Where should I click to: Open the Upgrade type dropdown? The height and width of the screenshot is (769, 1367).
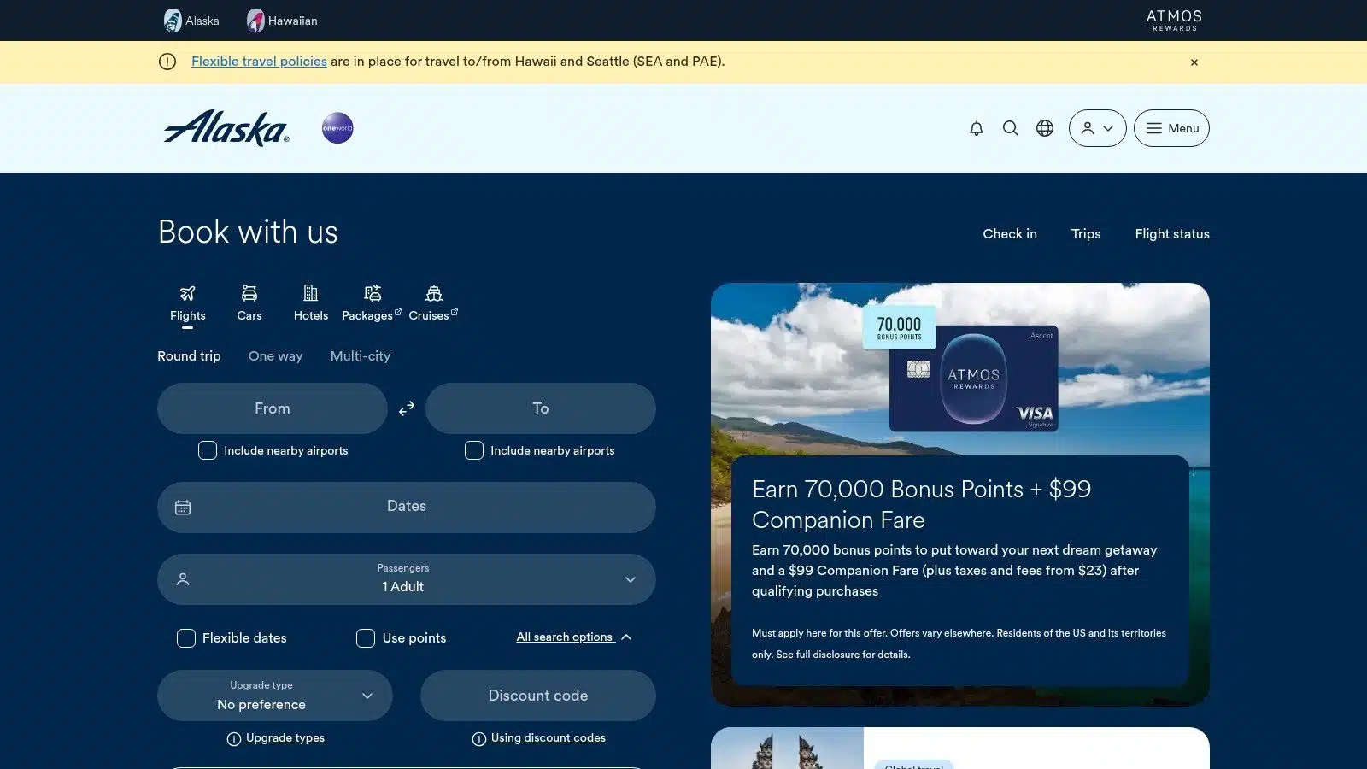[275, 696]
